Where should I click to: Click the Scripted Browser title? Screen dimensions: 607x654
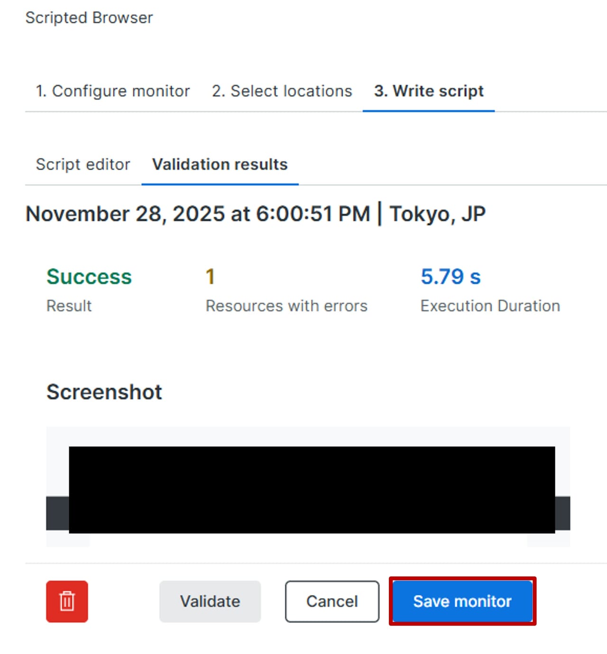click(x=89, y=18)
